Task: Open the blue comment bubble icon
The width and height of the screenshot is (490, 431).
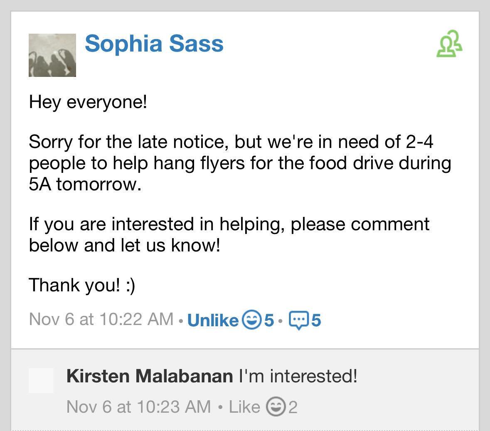Action: click(x=298, y=320)
